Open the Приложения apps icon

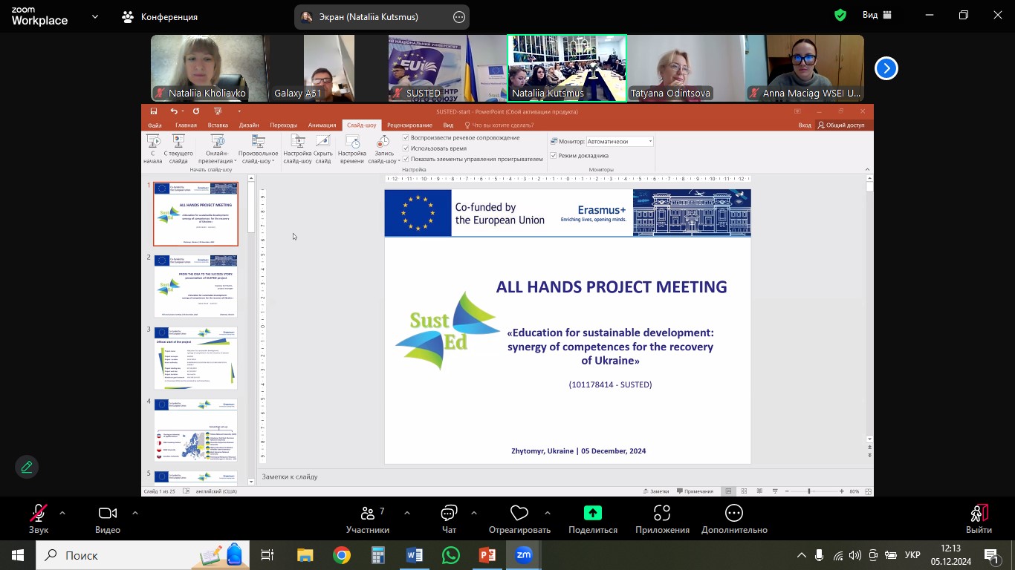(x=662, y=514)
